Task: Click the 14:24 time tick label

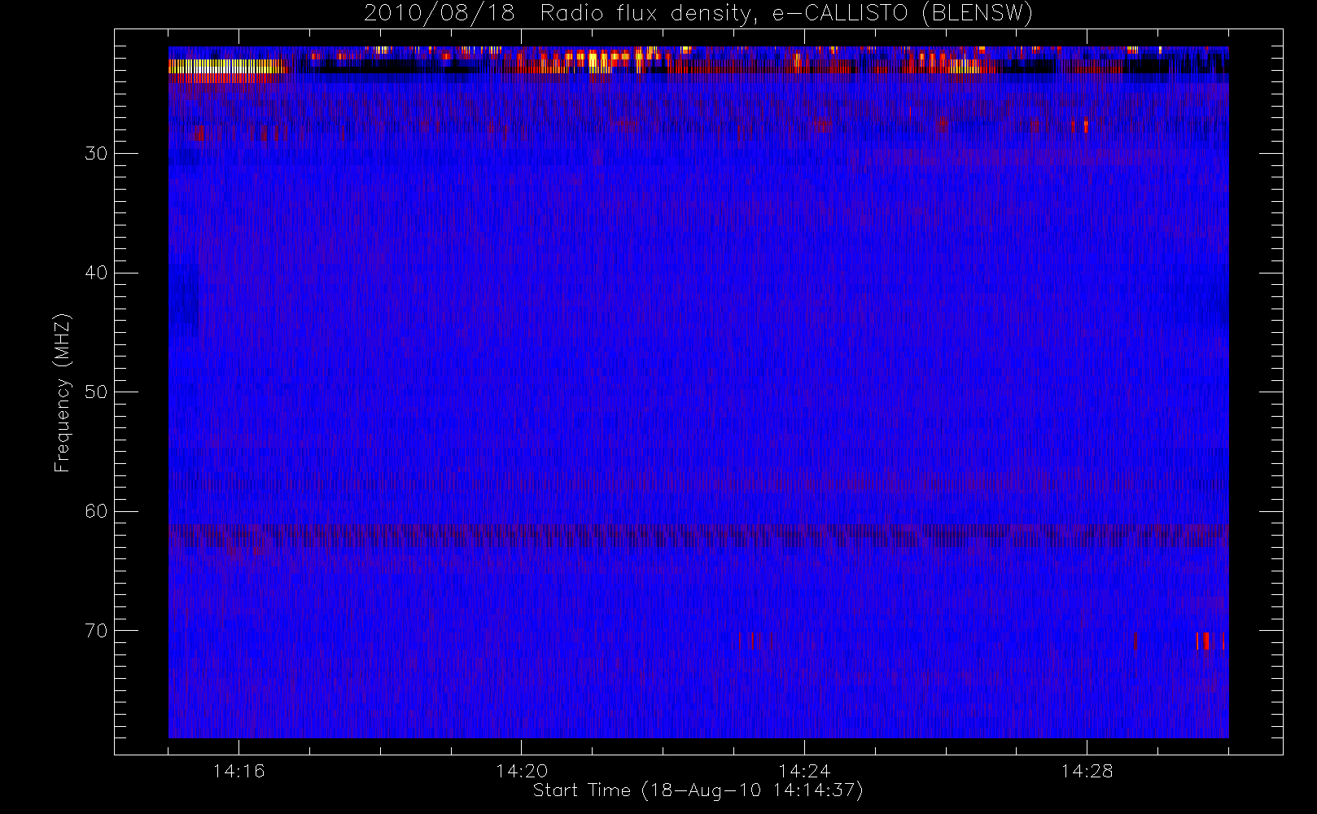Action: (x=804, y=771)
